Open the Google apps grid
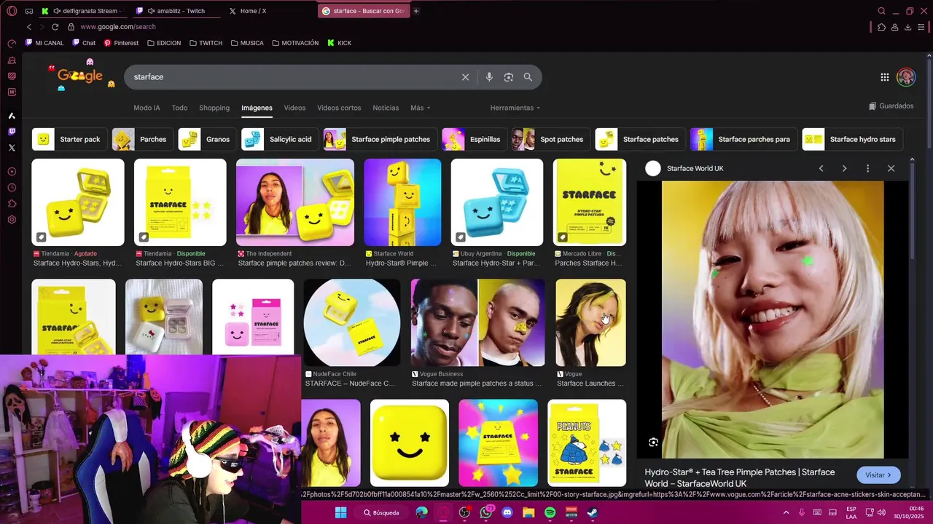 pos(884,77)
